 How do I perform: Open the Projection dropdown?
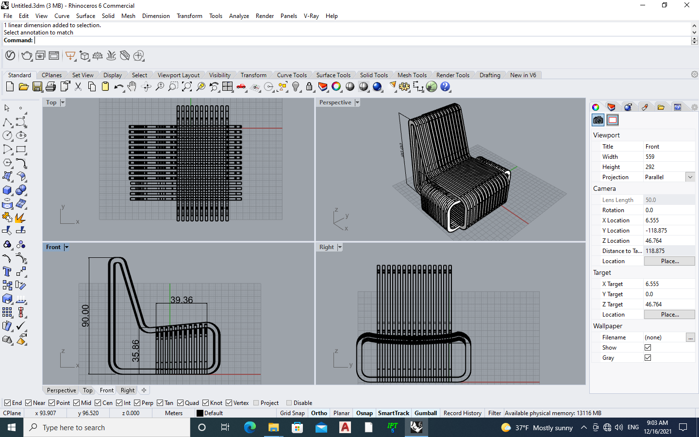[690, 177]
